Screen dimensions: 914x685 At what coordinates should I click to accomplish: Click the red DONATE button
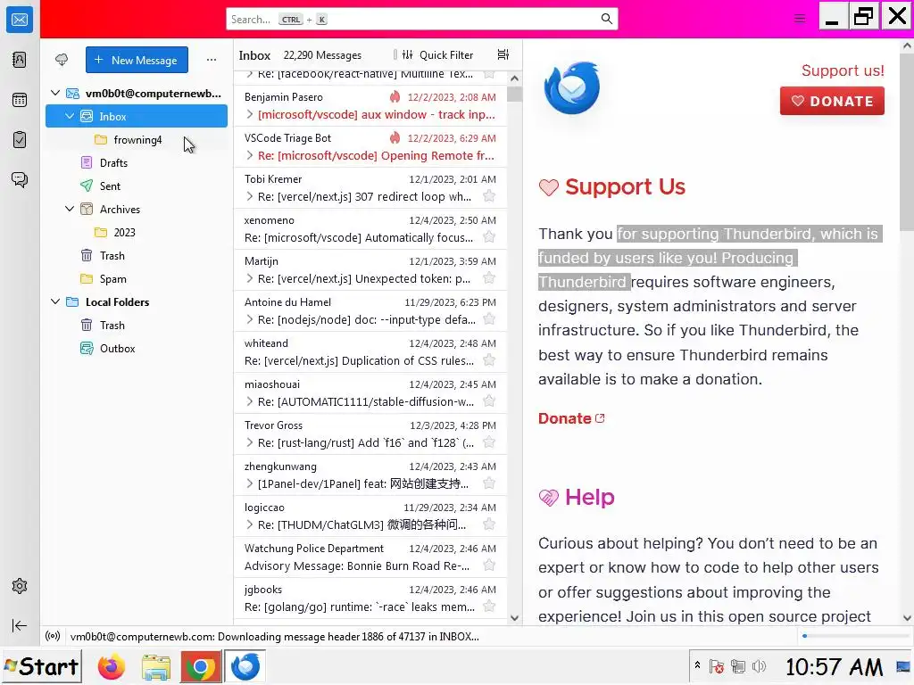[x=832, y=101]
